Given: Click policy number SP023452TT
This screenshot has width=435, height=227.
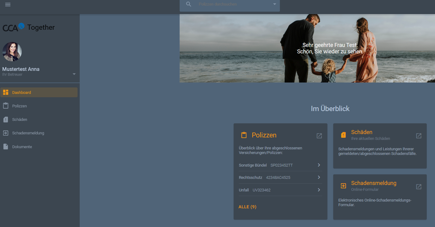Looking at the screenshot, I should pos(281,165).
